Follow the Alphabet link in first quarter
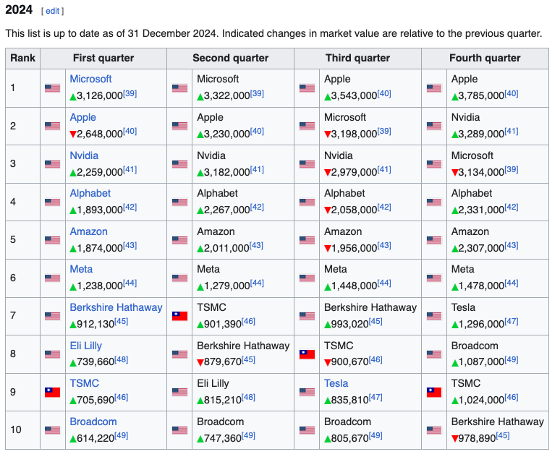The width and height of the screenshot is (560, 462). coord(90,193)
